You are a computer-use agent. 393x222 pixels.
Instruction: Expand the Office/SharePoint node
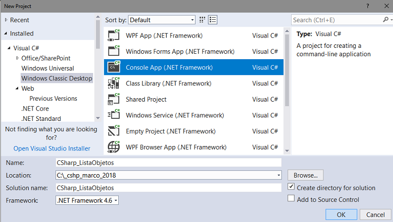click(17, 58)
